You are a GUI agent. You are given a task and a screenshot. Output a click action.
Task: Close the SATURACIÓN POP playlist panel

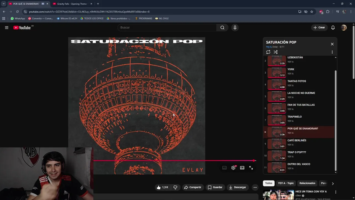pyautogui.click(x=332, y=44)
